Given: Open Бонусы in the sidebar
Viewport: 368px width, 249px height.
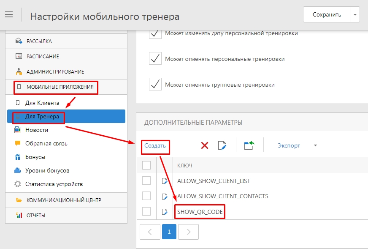Looking at the screenshot, I should tap(66, 157).
